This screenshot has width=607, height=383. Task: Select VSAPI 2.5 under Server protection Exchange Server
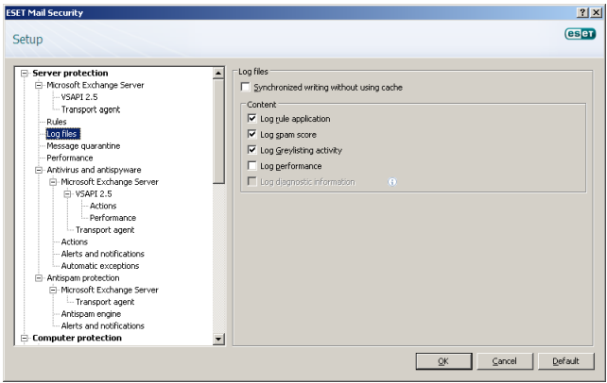79,97
